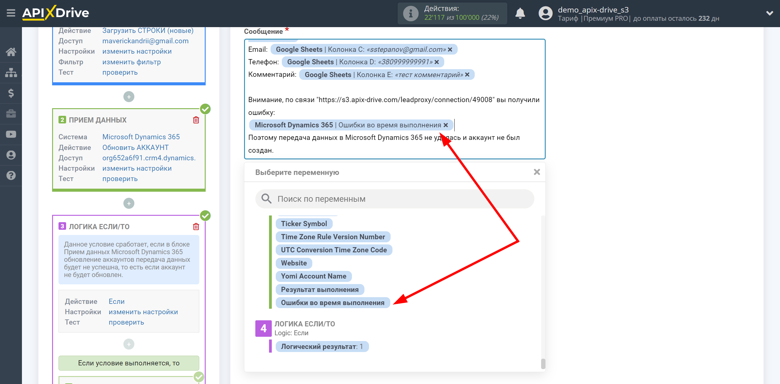Viewport: 780px width, 384px height.
Task: Remove the Microsoft Dynamics 365 error tag
Action: (445, 125)
